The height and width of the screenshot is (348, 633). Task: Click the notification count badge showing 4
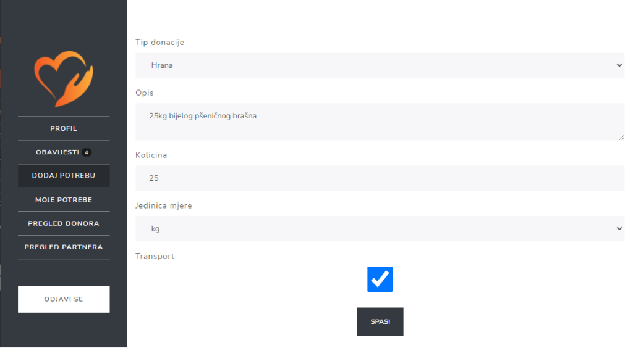coord(87,152)
